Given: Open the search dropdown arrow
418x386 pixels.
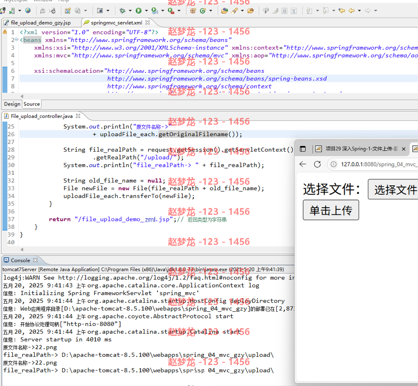Looking at the screenshot, I should (242, 10).
